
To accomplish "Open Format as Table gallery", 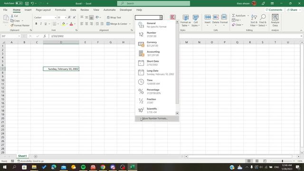I will tap(185, 20).
